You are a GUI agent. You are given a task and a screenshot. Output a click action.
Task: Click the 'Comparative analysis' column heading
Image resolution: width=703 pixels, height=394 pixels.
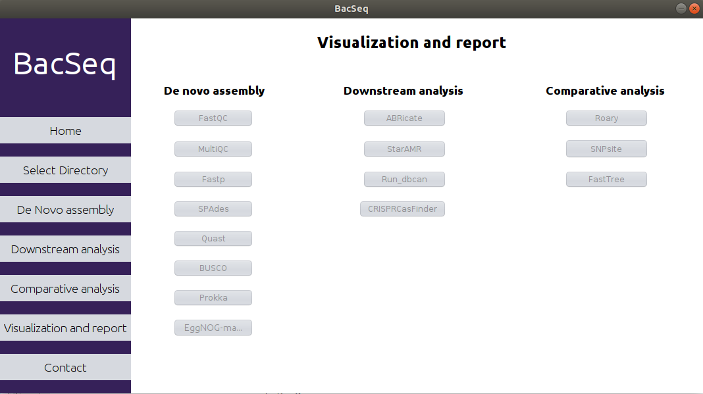click(605, 91)
